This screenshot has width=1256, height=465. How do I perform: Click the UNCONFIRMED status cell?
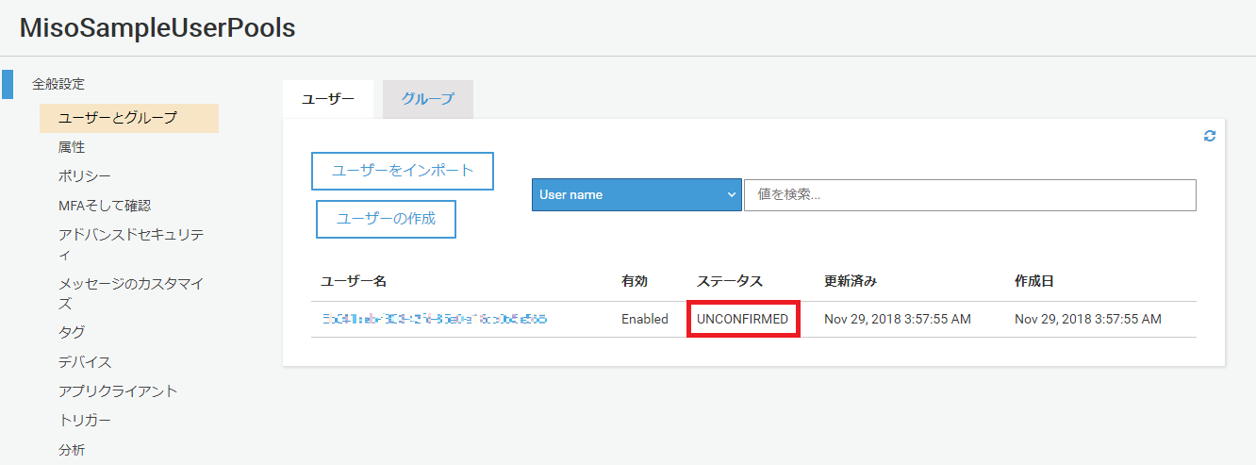click(x=742, y=320)
